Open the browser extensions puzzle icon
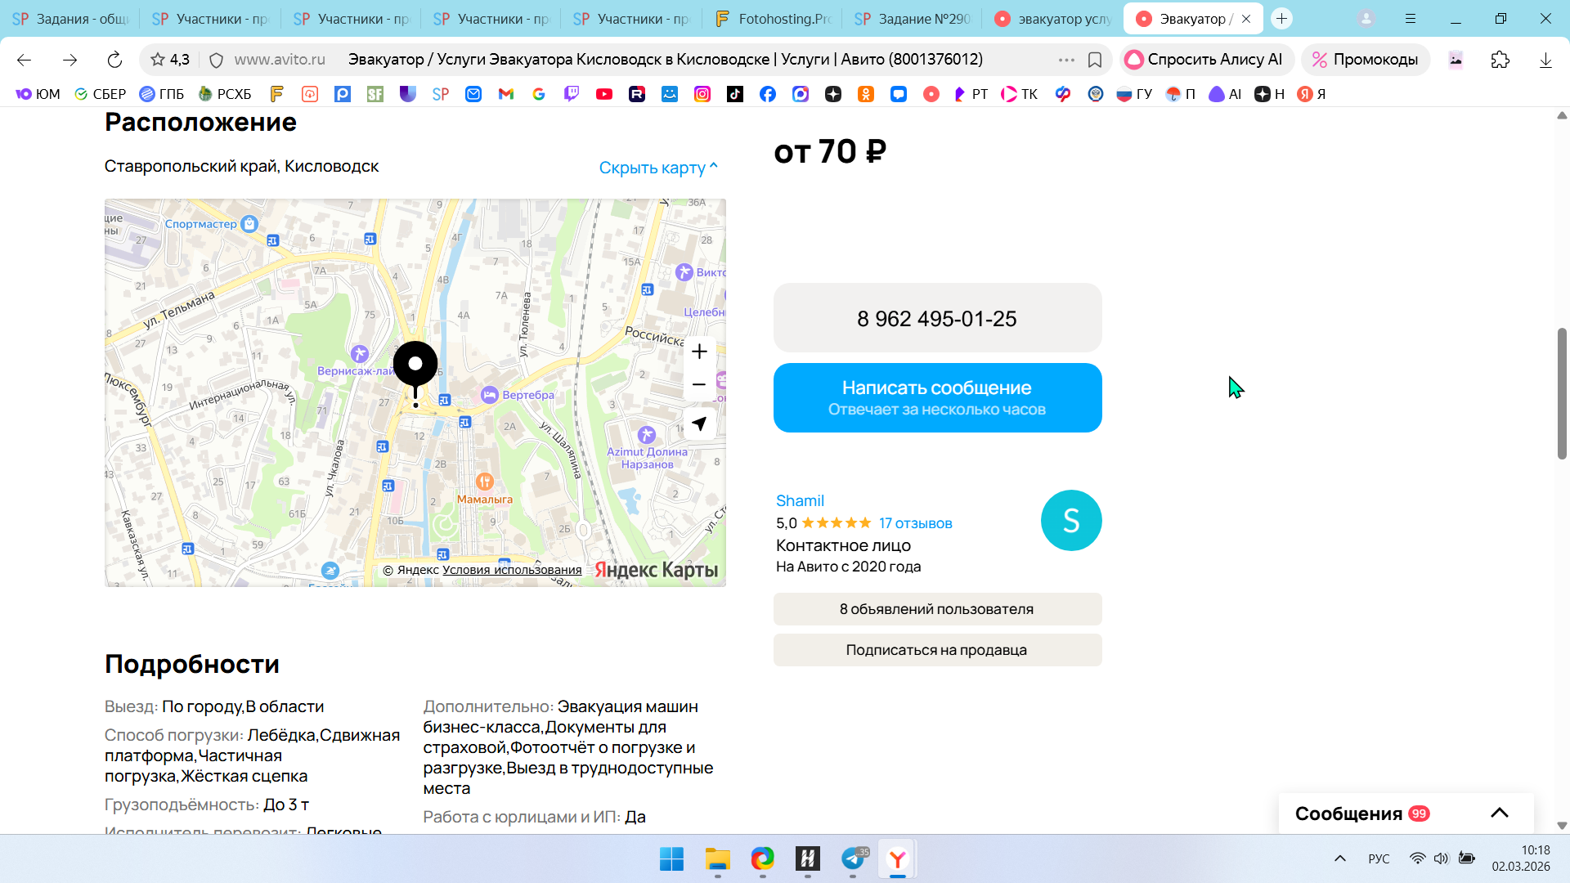1570x883 pixels. point(1500,60)
